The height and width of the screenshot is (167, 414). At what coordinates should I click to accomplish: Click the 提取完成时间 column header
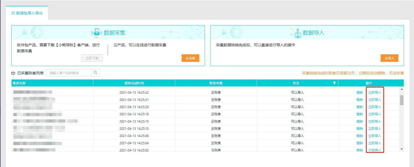[134, 83]
